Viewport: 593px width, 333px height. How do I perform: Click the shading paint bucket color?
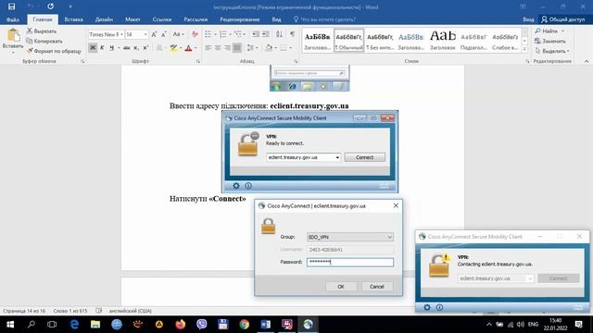[x=269, y=48]
